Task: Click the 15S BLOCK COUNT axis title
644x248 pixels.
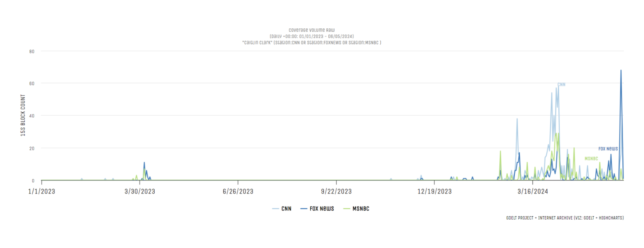Action: coord(23,115)
